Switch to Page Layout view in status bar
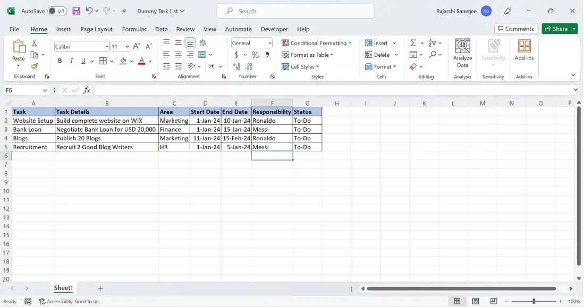584x307 pixels. click(475, 301)
